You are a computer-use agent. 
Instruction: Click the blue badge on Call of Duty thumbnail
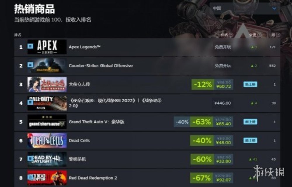pyautogui.click(x=30, y=102)
